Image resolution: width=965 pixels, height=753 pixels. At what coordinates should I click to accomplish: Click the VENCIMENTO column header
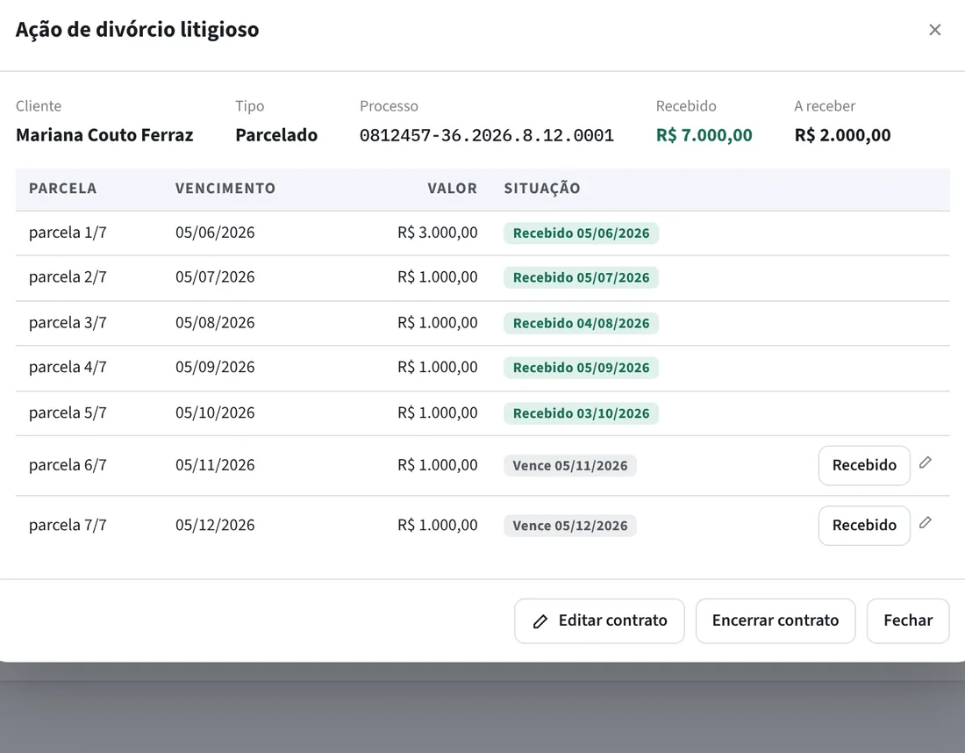(x=225, y=189)
